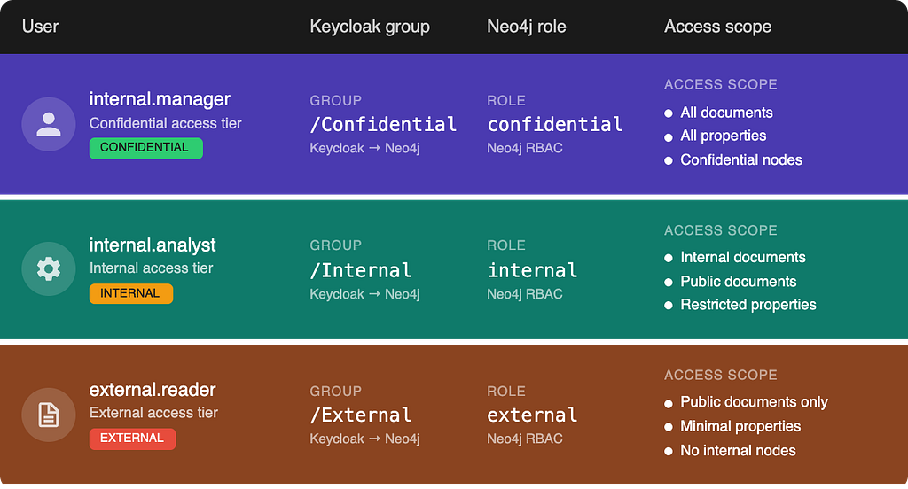
Task: Click the external.reader document avatar icon
Action: 49,415
